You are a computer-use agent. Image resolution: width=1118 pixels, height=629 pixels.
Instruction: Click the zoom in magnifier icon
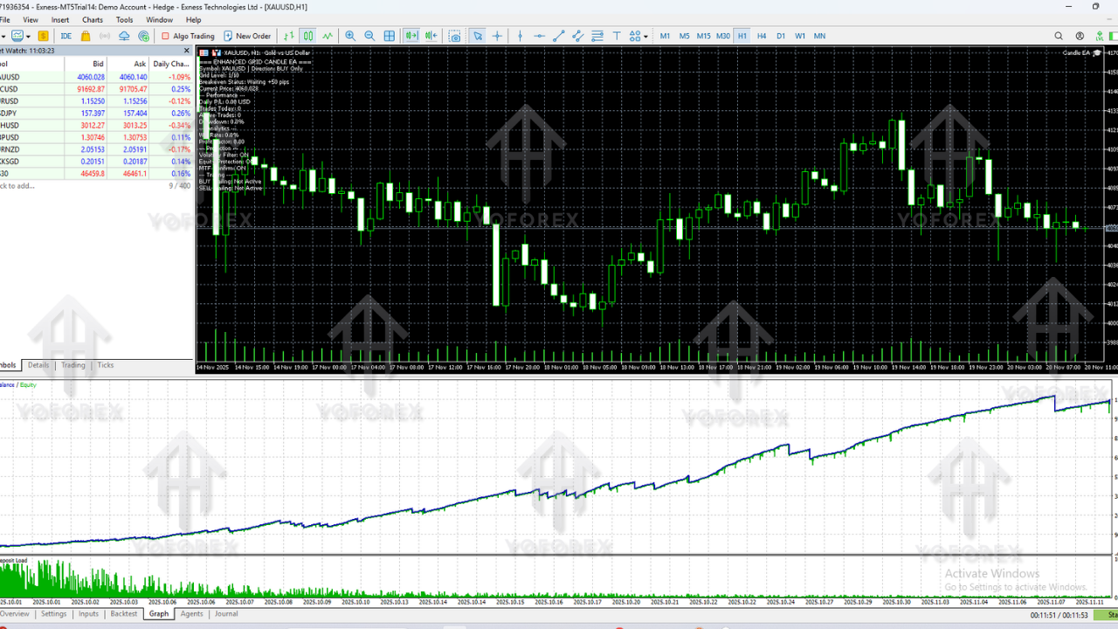click(350, 36)
